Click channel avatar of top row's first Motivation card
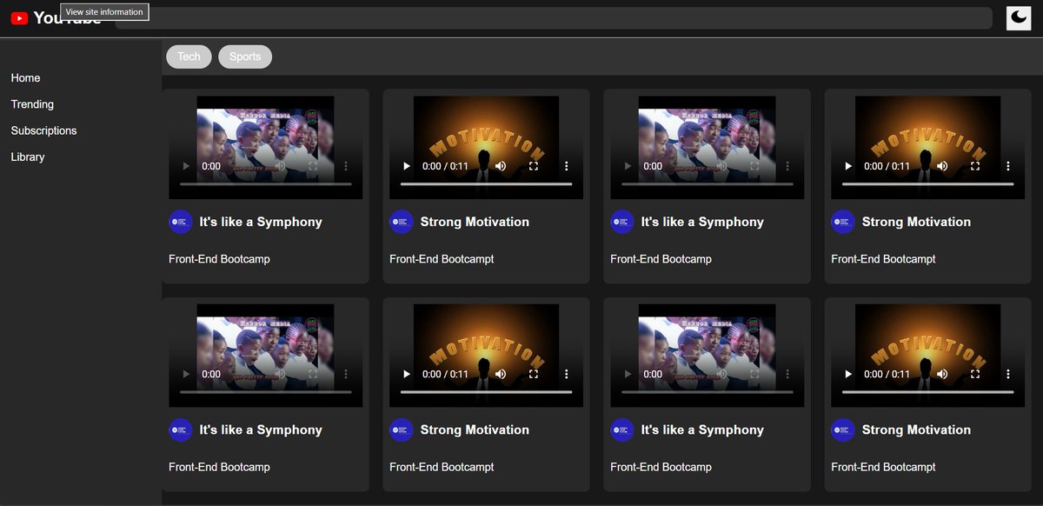Viewport: 1043px width, 506px height. (401, 222)
